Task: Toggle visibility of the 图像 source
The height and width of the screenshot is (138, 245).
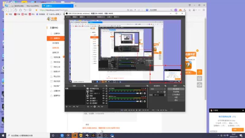Action: (x=103, y=96)
